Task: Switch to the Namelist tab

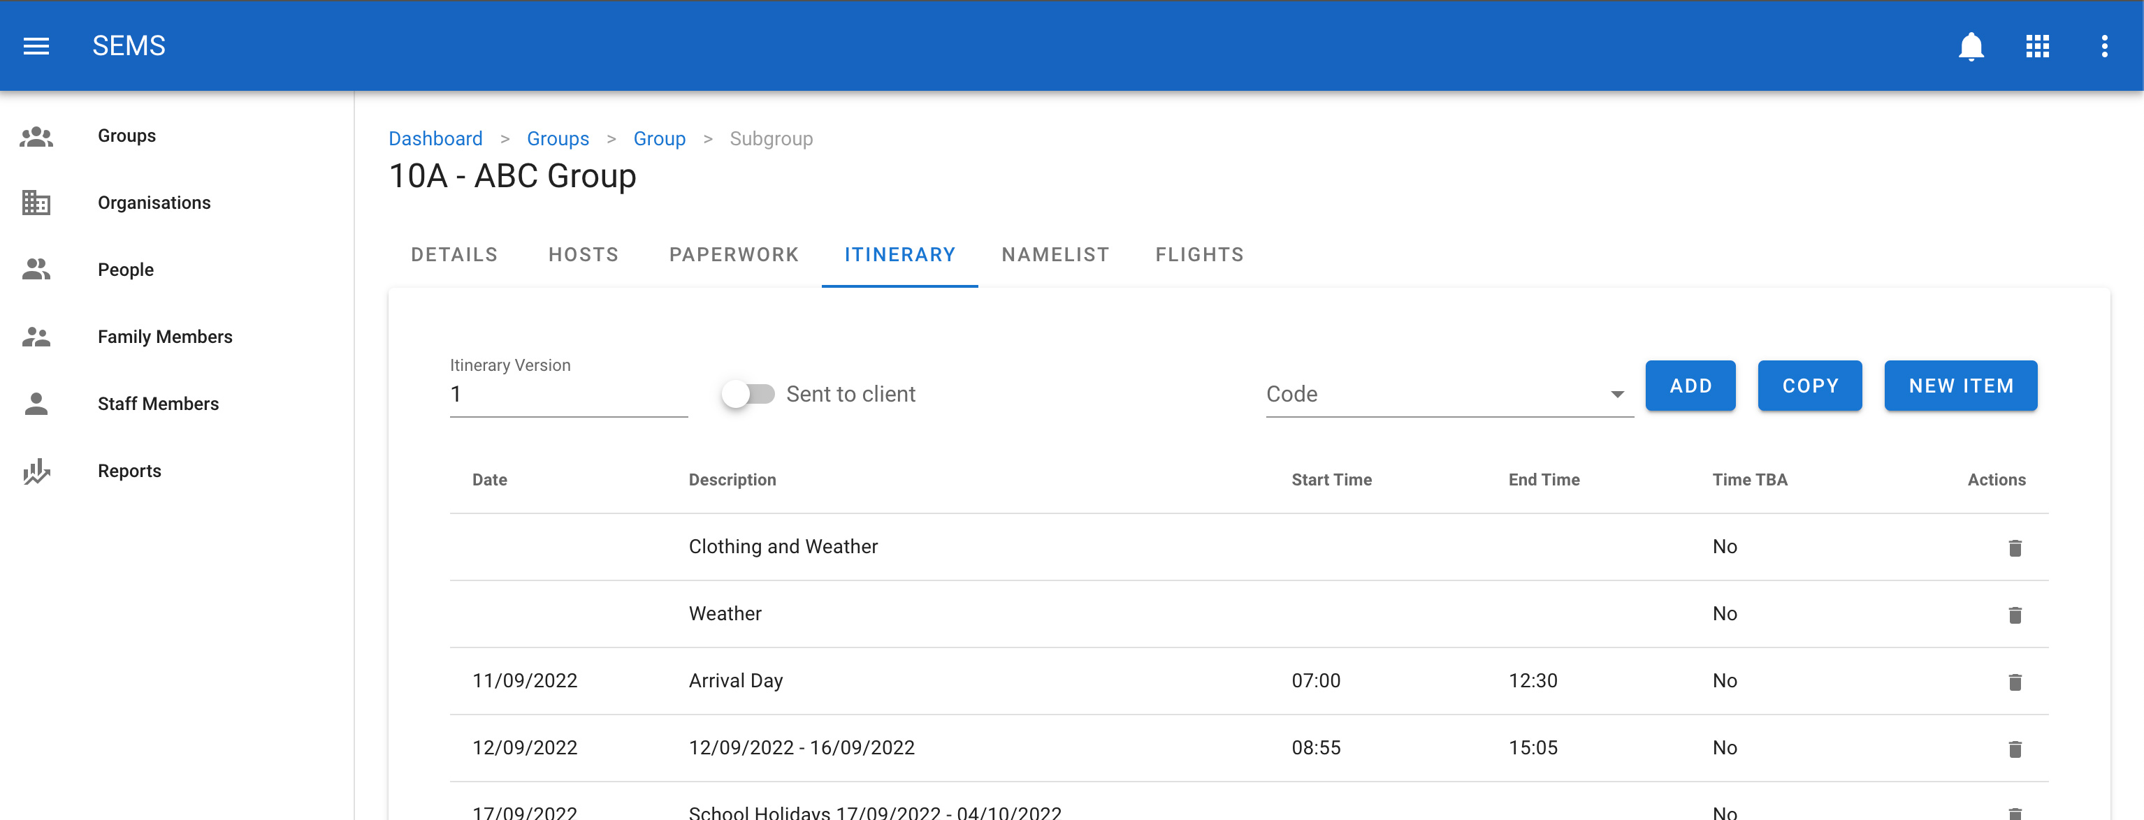Action: click(x=1055, y=254)
